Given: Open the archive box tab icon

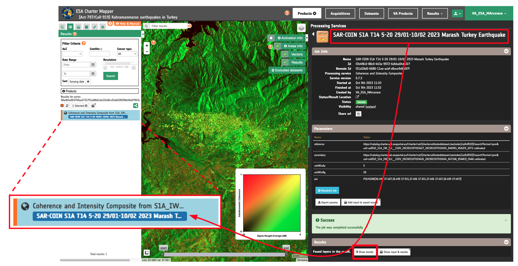Looking at the screenshot, I should [x=86, y=27].
